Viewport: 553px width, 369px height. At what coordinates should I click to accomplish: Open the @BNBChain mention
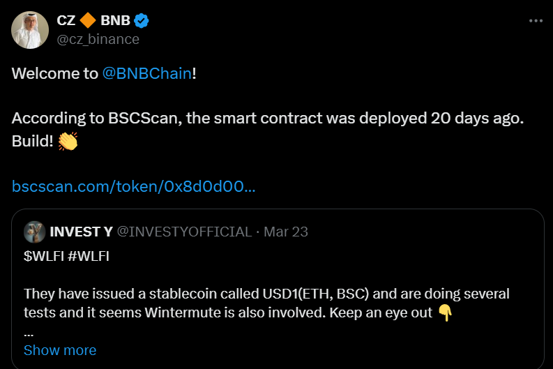(146, 73)
